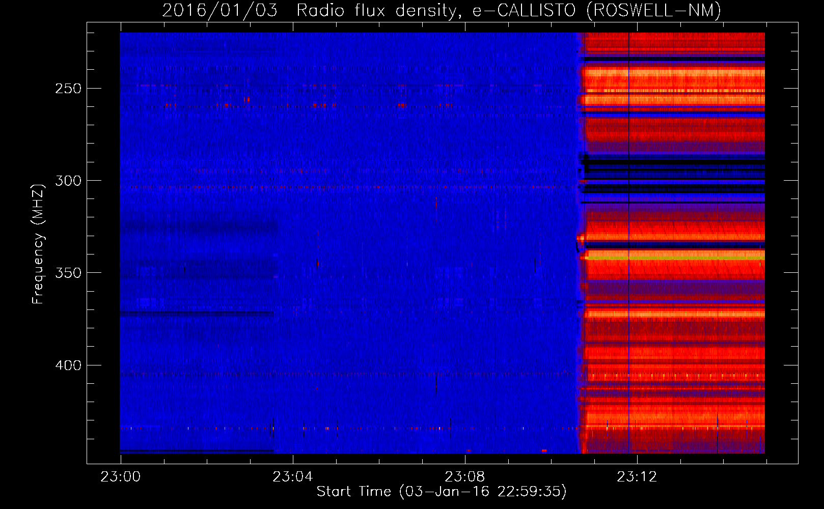Click the '300' frequency axis label
824x509 pixels.
68,181
